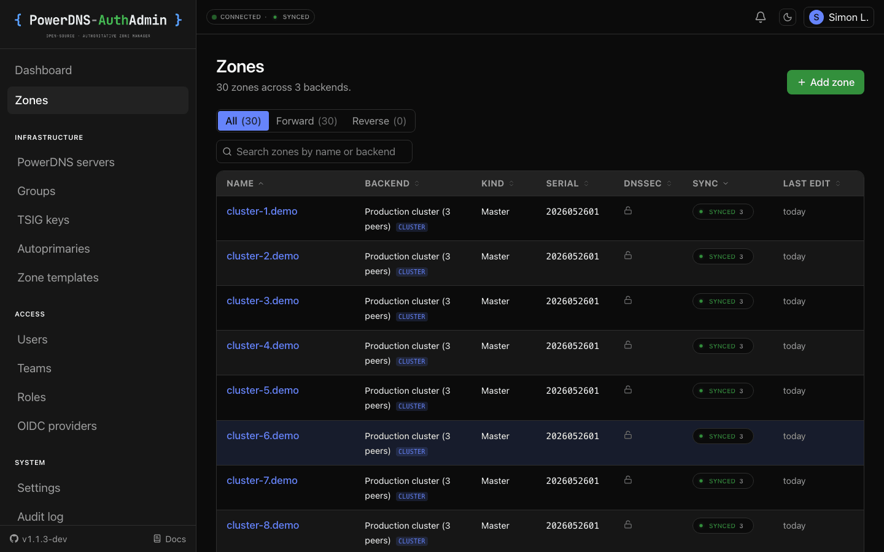
Task: Go to Dashboard in sidebar
Action: [98, 70]
